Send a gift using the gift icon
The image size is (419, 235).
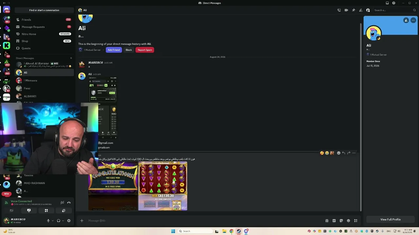click(x=327, y=221)
